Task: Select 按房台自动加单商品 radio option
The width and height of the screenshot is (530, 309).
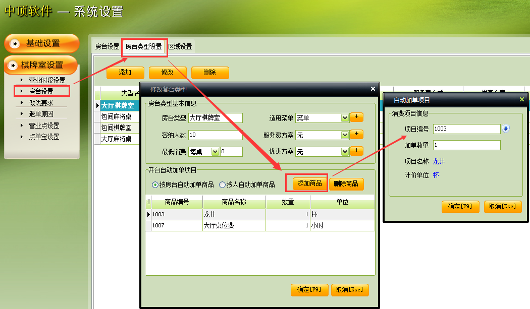Action: pos(183,184)
